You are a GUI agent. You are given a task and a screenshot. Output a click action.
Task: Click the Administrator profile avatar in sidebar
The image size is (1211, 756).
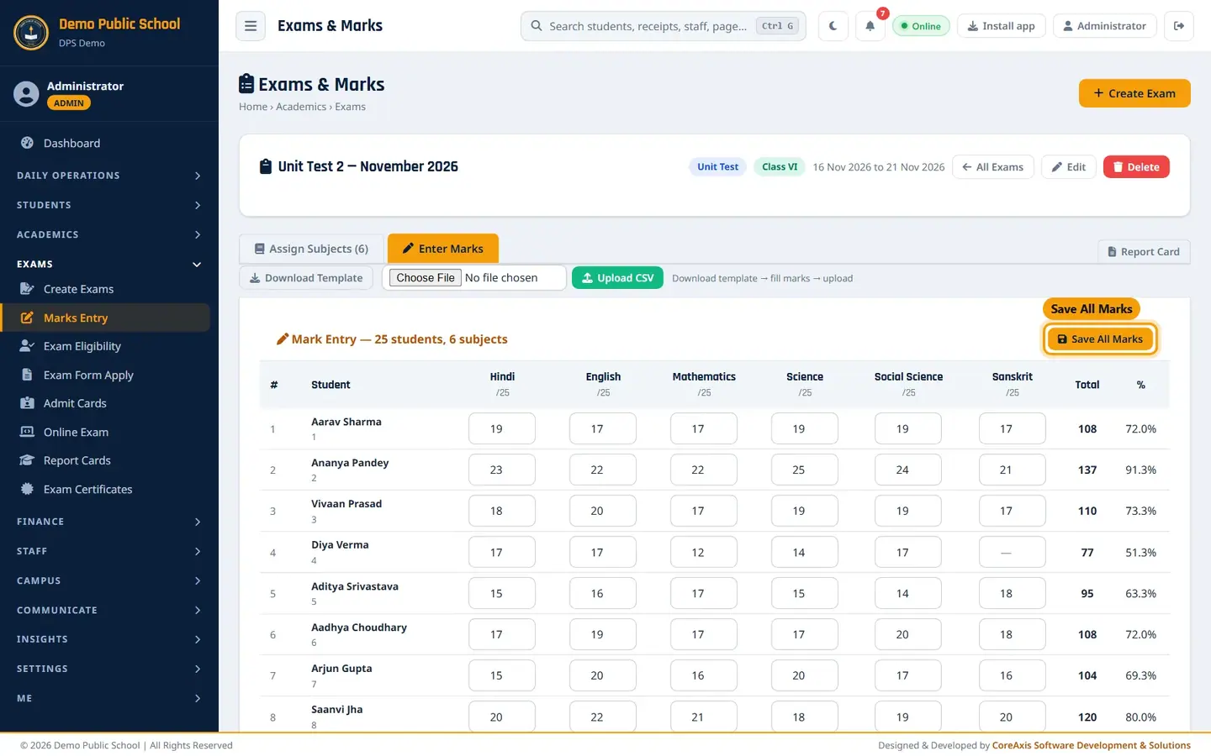click(26, 93)
